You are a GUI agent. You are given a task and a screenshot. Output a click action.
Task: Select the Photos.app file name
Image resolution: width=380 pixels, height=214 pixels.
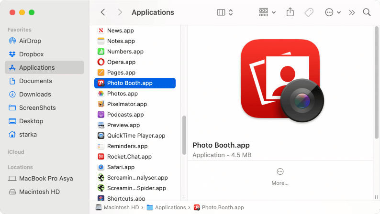click(x=123, y=94)
